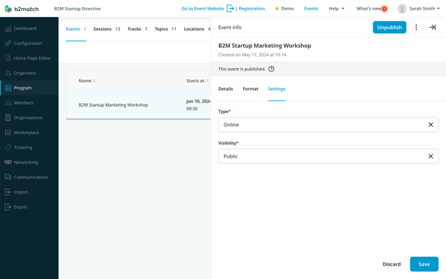The height and width of the screenshot is (279, 446).
Task: Open What's new
Action: click(369, 8)
